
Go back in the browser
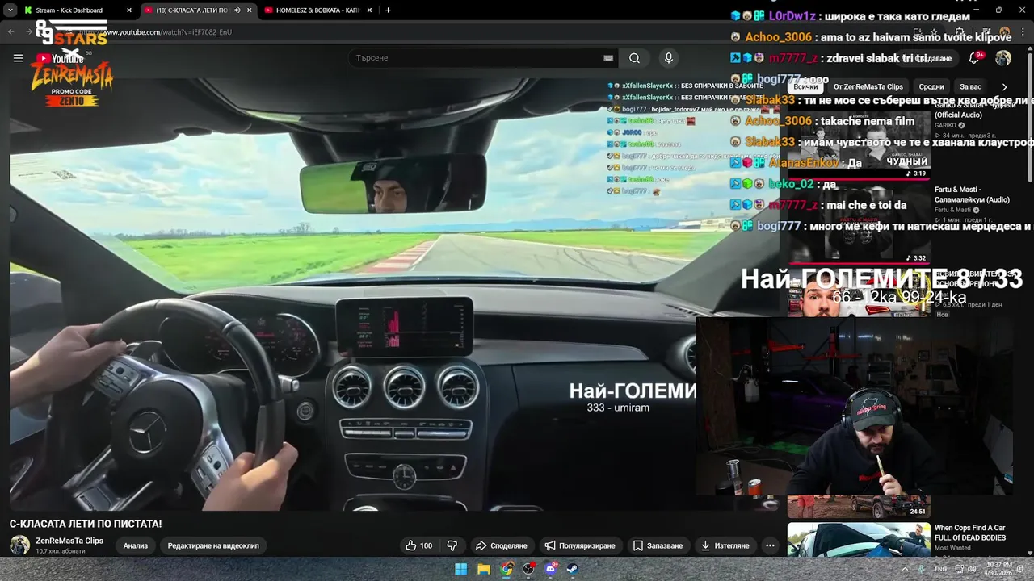coord(11,31)
